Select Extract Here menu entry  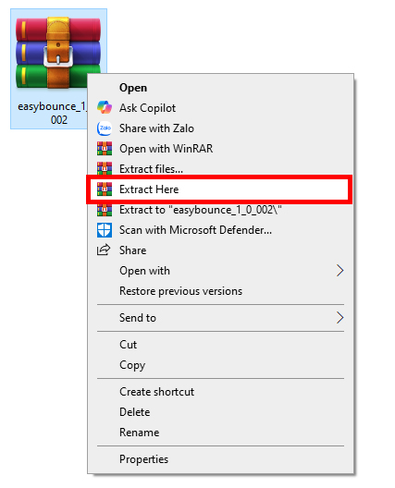(x=220, y=189)
